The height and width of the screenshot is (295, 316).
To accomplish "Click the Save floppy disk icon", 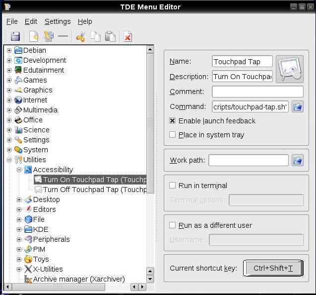I will coord(15,37).
